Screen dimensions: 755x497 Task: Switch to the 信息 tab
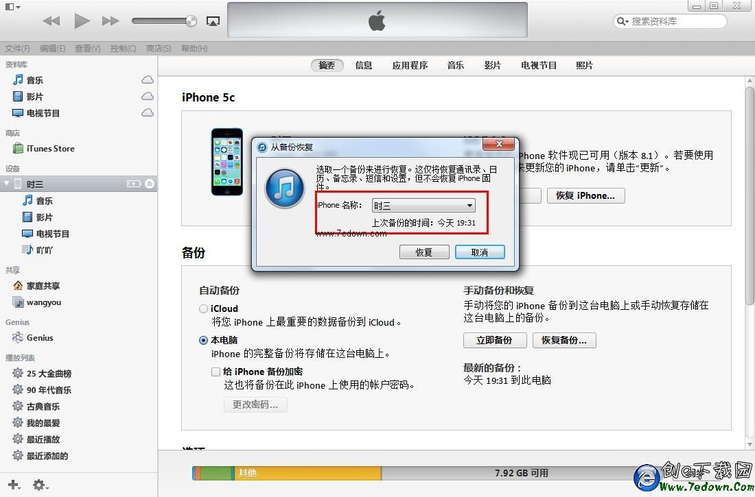(364, 65)
